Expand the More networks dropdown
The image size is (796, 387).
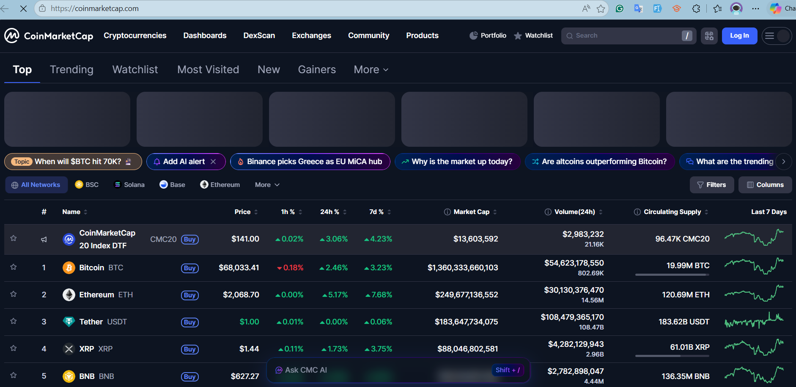click(x=267, y=185)
